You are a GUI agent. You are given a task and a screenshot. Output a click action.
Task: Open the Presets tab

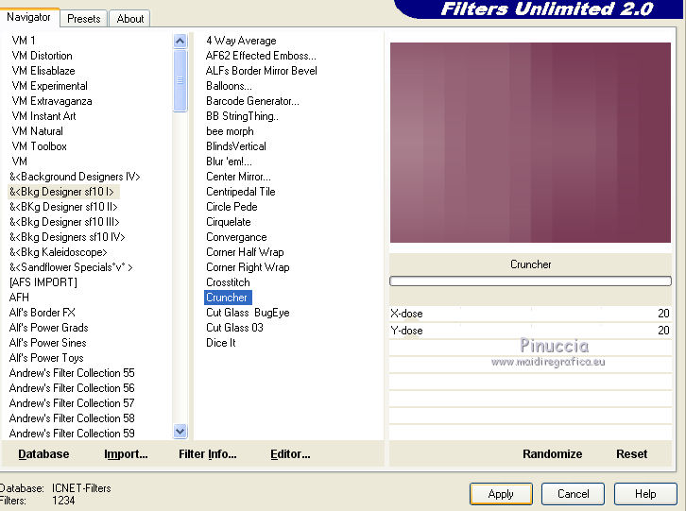83,19
